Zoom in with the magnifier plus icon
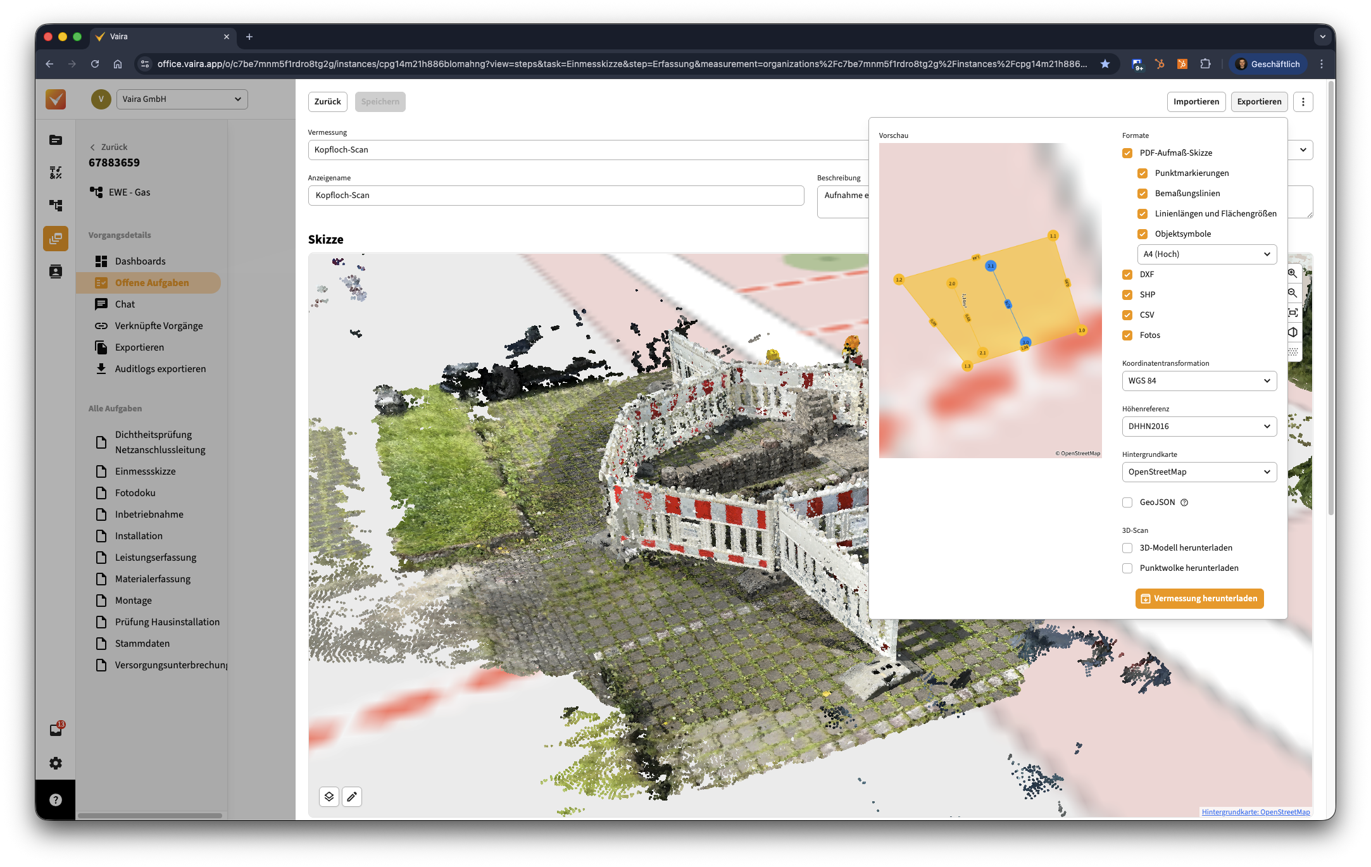Screen dimensions: 1371x867 [1293, 273]
